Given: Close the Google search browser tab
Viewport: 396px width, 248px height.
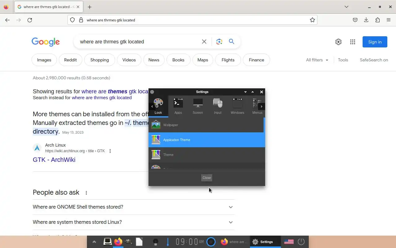Looking at the screenshot, I should 78,7.
